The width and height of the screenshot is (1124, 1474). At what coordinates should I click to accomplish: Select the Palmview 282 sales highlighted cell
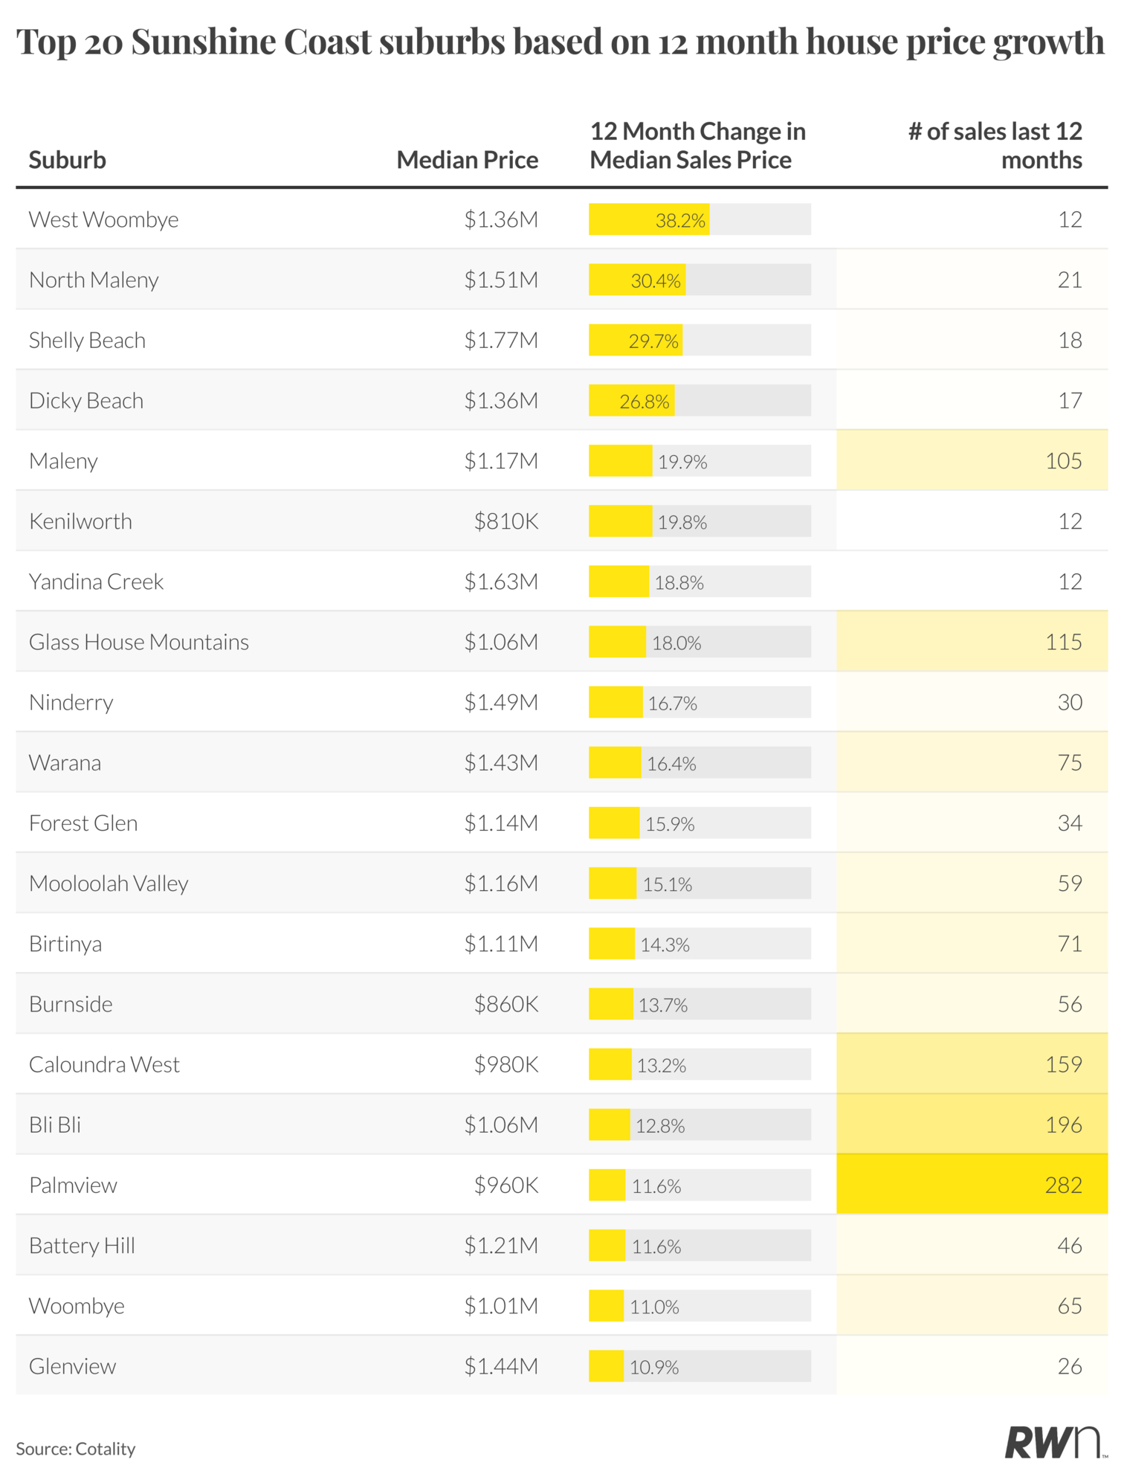(x=972, y=1185)
